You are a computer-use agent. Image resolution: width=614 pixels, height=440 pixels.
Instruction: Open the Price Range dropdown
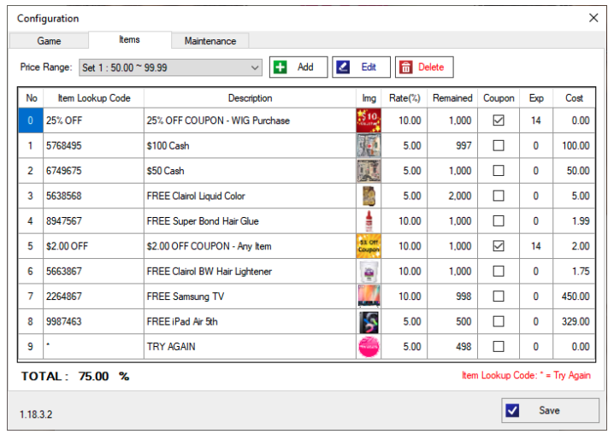pyautogui.click(x=171, y=67)
